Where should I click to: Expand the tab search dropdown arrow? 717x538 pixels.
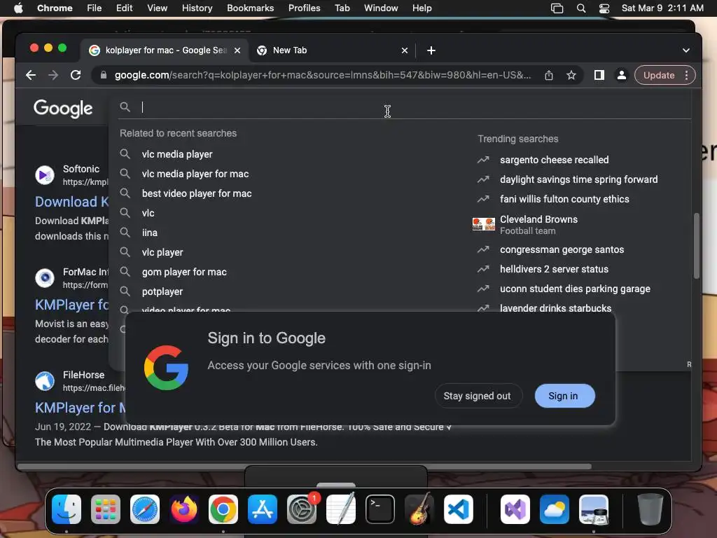(x=686, y=50)
